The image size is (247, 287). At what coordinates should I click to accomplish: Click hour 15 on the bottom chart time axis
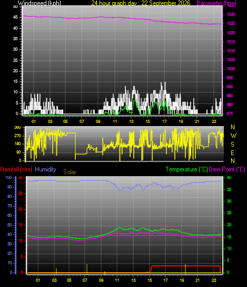[x=150, y=280]
